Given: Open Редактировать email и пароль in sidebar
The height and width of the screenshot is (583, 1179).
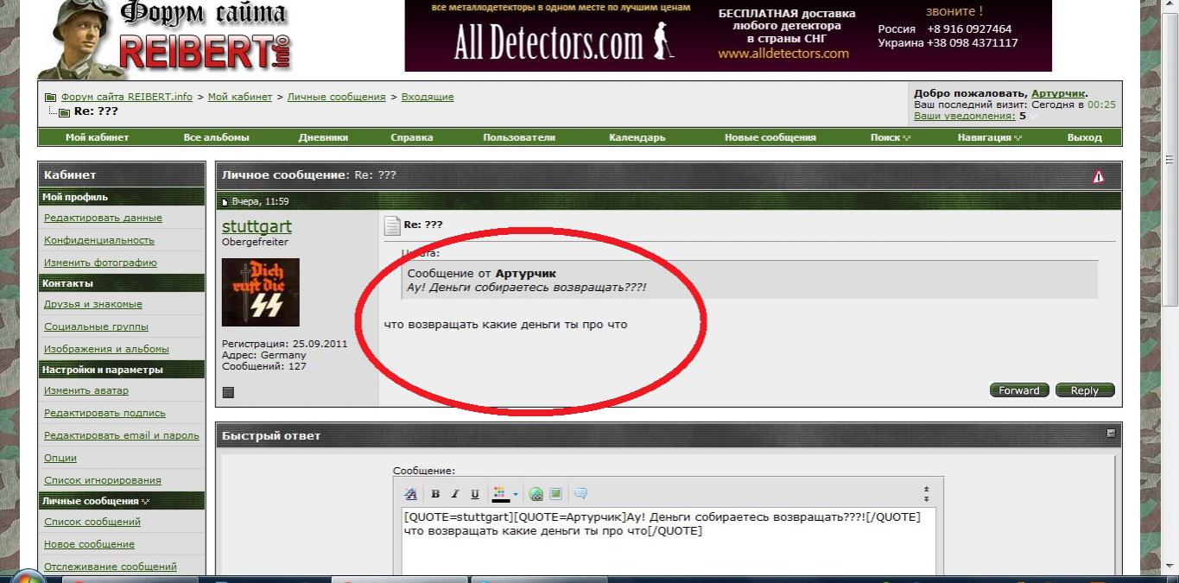Looking at the screenshot, I should click(122, 435).
